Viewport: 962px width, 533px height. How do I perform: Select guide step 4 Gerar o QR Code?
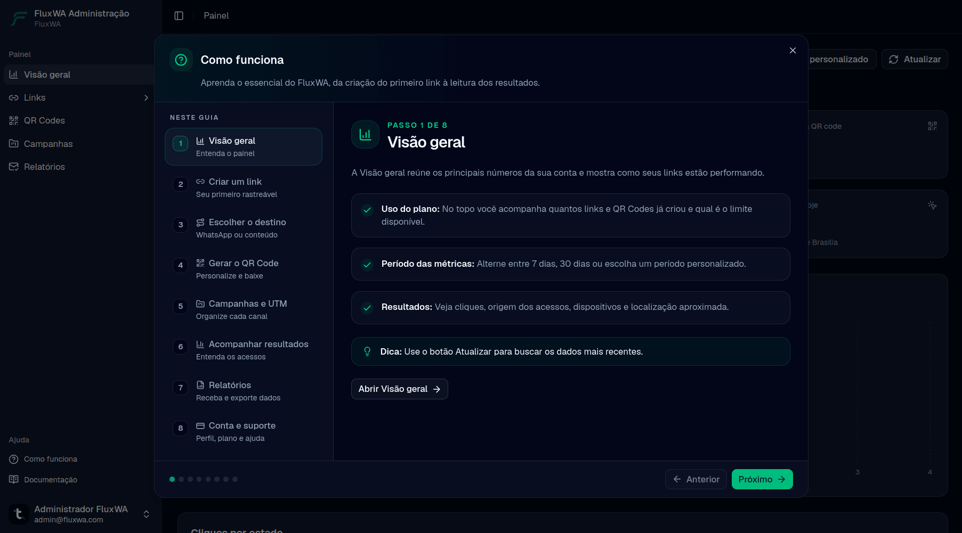coord(244,269)
